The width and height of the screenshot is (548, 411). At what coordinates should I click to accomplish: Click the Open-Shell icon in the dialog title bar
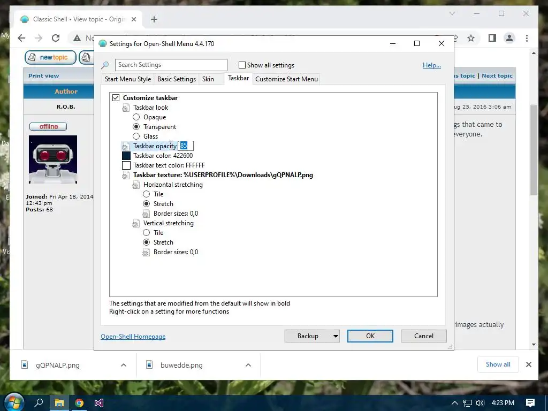click(x=102, y=44)
